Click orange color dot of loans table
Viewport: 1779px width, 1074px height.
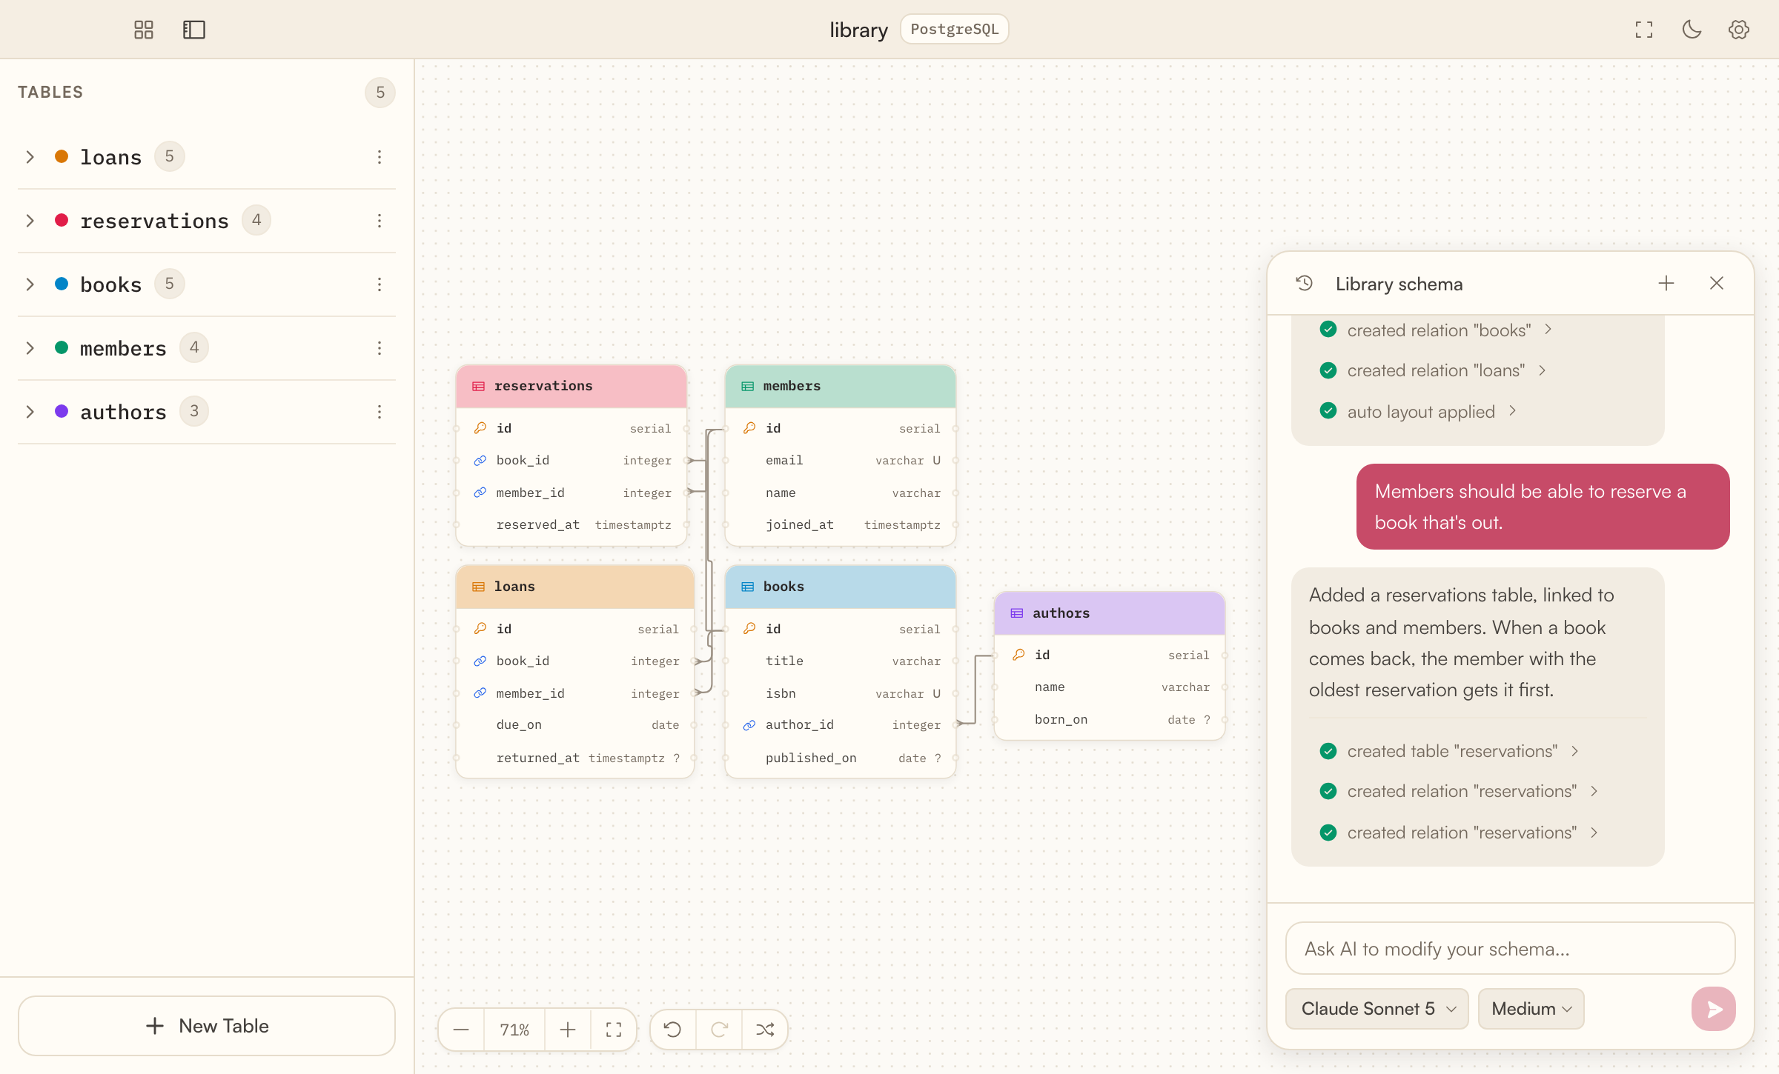pos(62,156)
